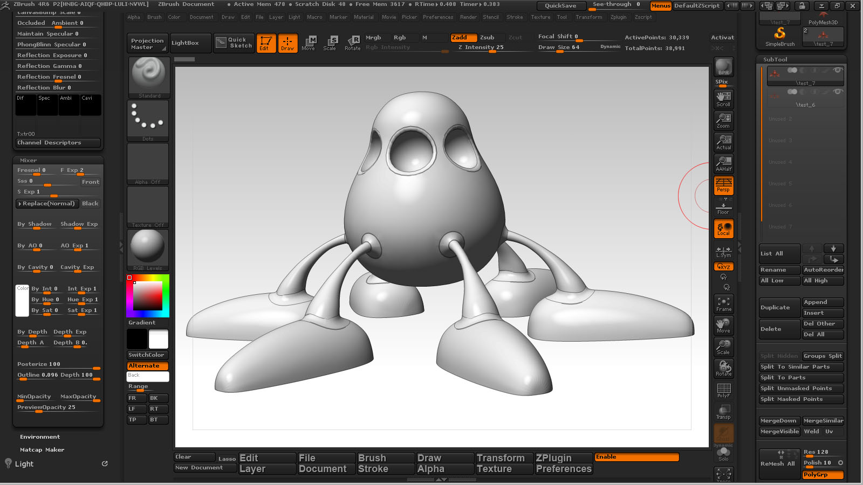The image size is (863, 485).
Task: Toggle Zadd sculpt mode
Action: 464,38
